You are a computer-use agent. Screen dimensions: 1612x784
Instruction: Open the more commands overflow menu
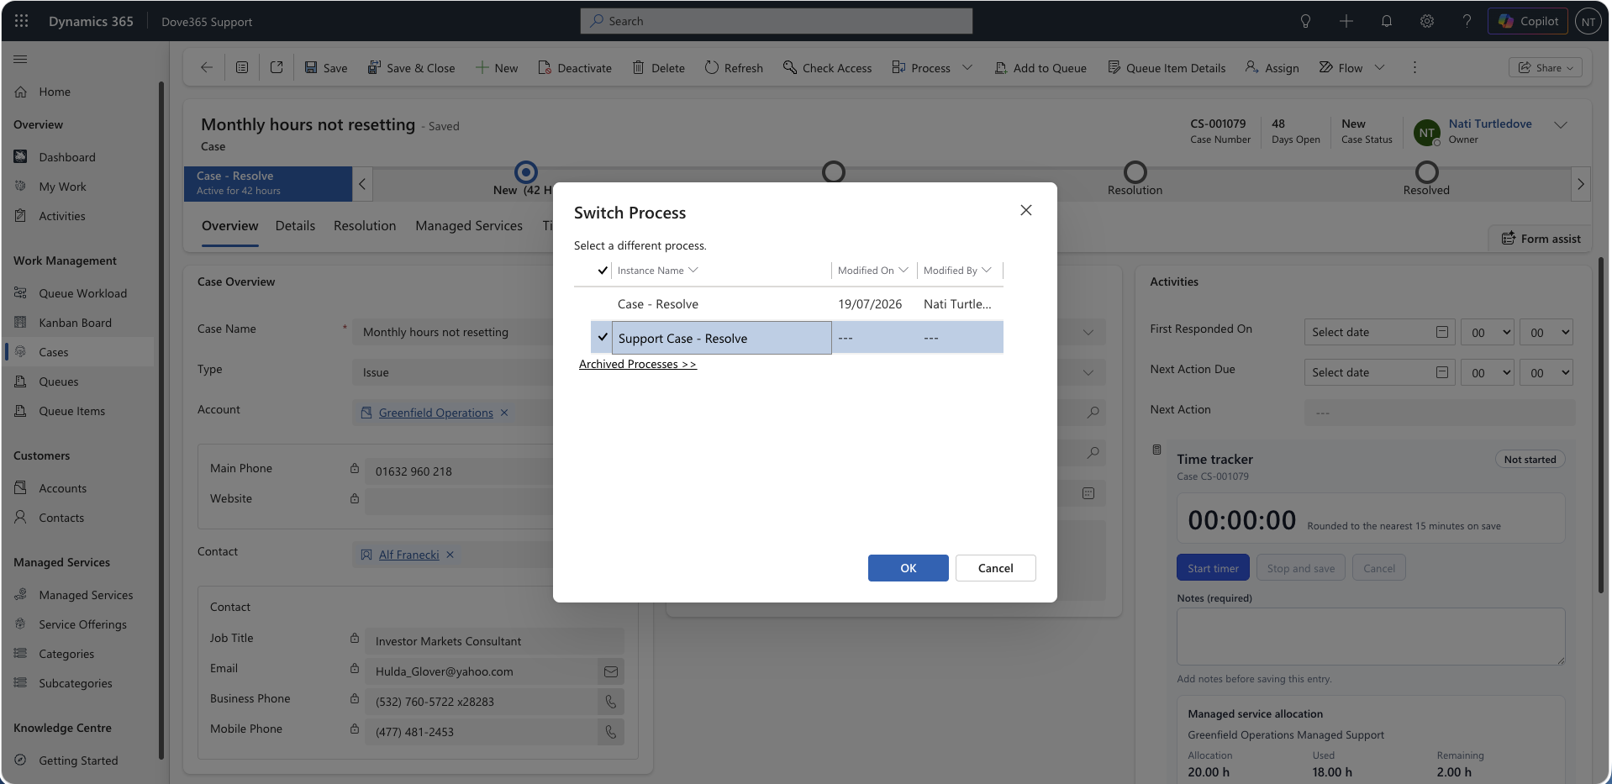coord(1414,67)
